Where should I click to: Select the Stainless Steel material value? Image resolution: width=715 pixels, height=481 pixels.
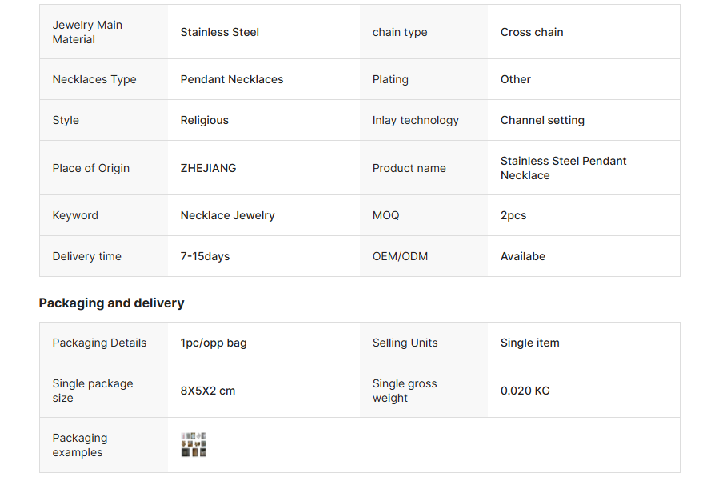point(219,32)
